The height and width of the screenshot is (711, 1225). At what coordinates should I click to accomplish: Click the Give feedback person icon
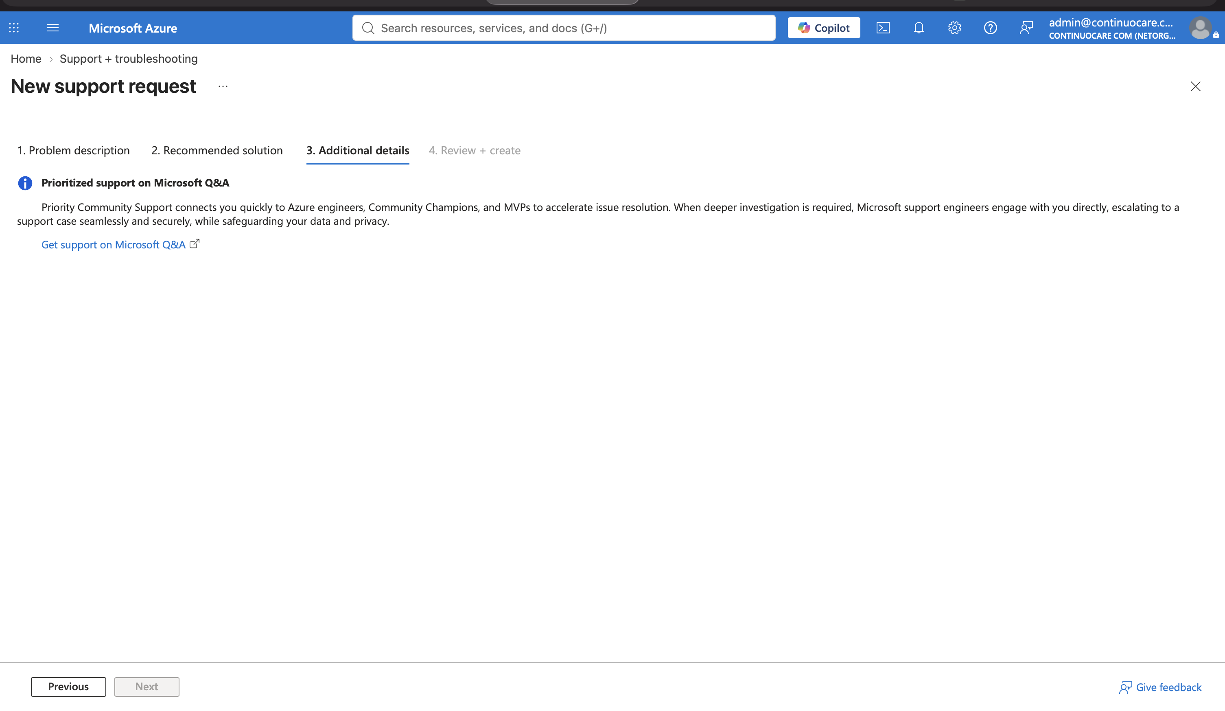click(1125, 687)
